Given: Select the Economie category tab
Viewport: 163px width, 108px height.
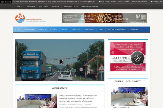Looking at the screenshot, I should [x=134, y=29].
